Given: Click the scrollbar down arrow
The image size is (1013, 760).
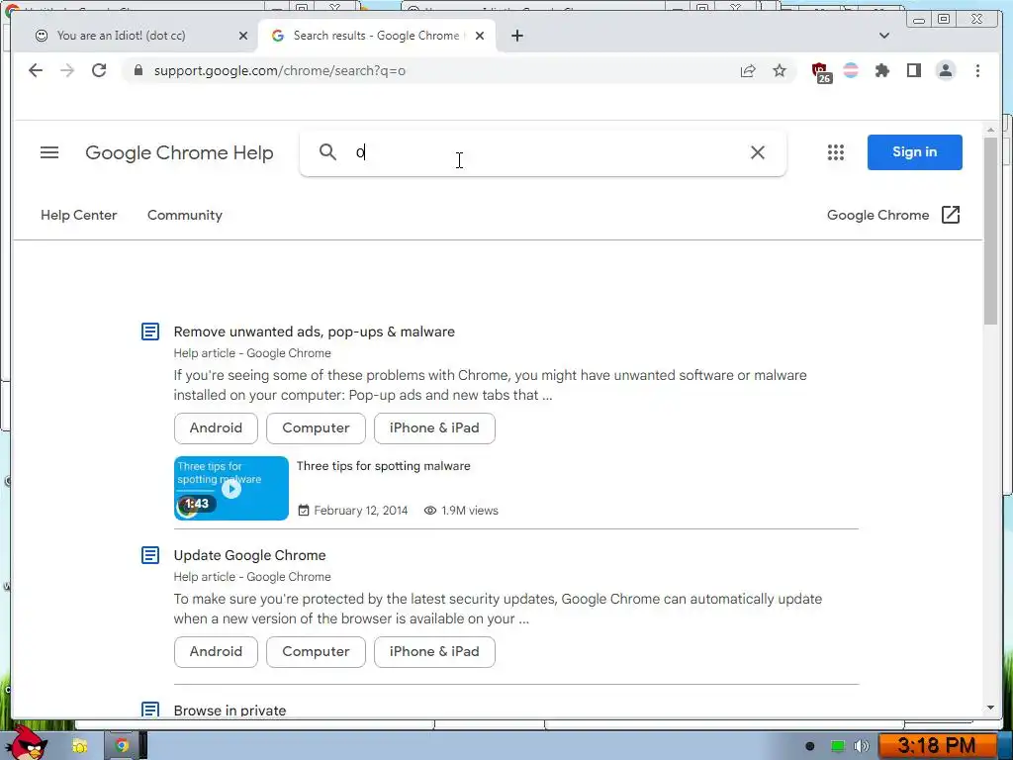Looking at the screenshot, I should 990,709.
